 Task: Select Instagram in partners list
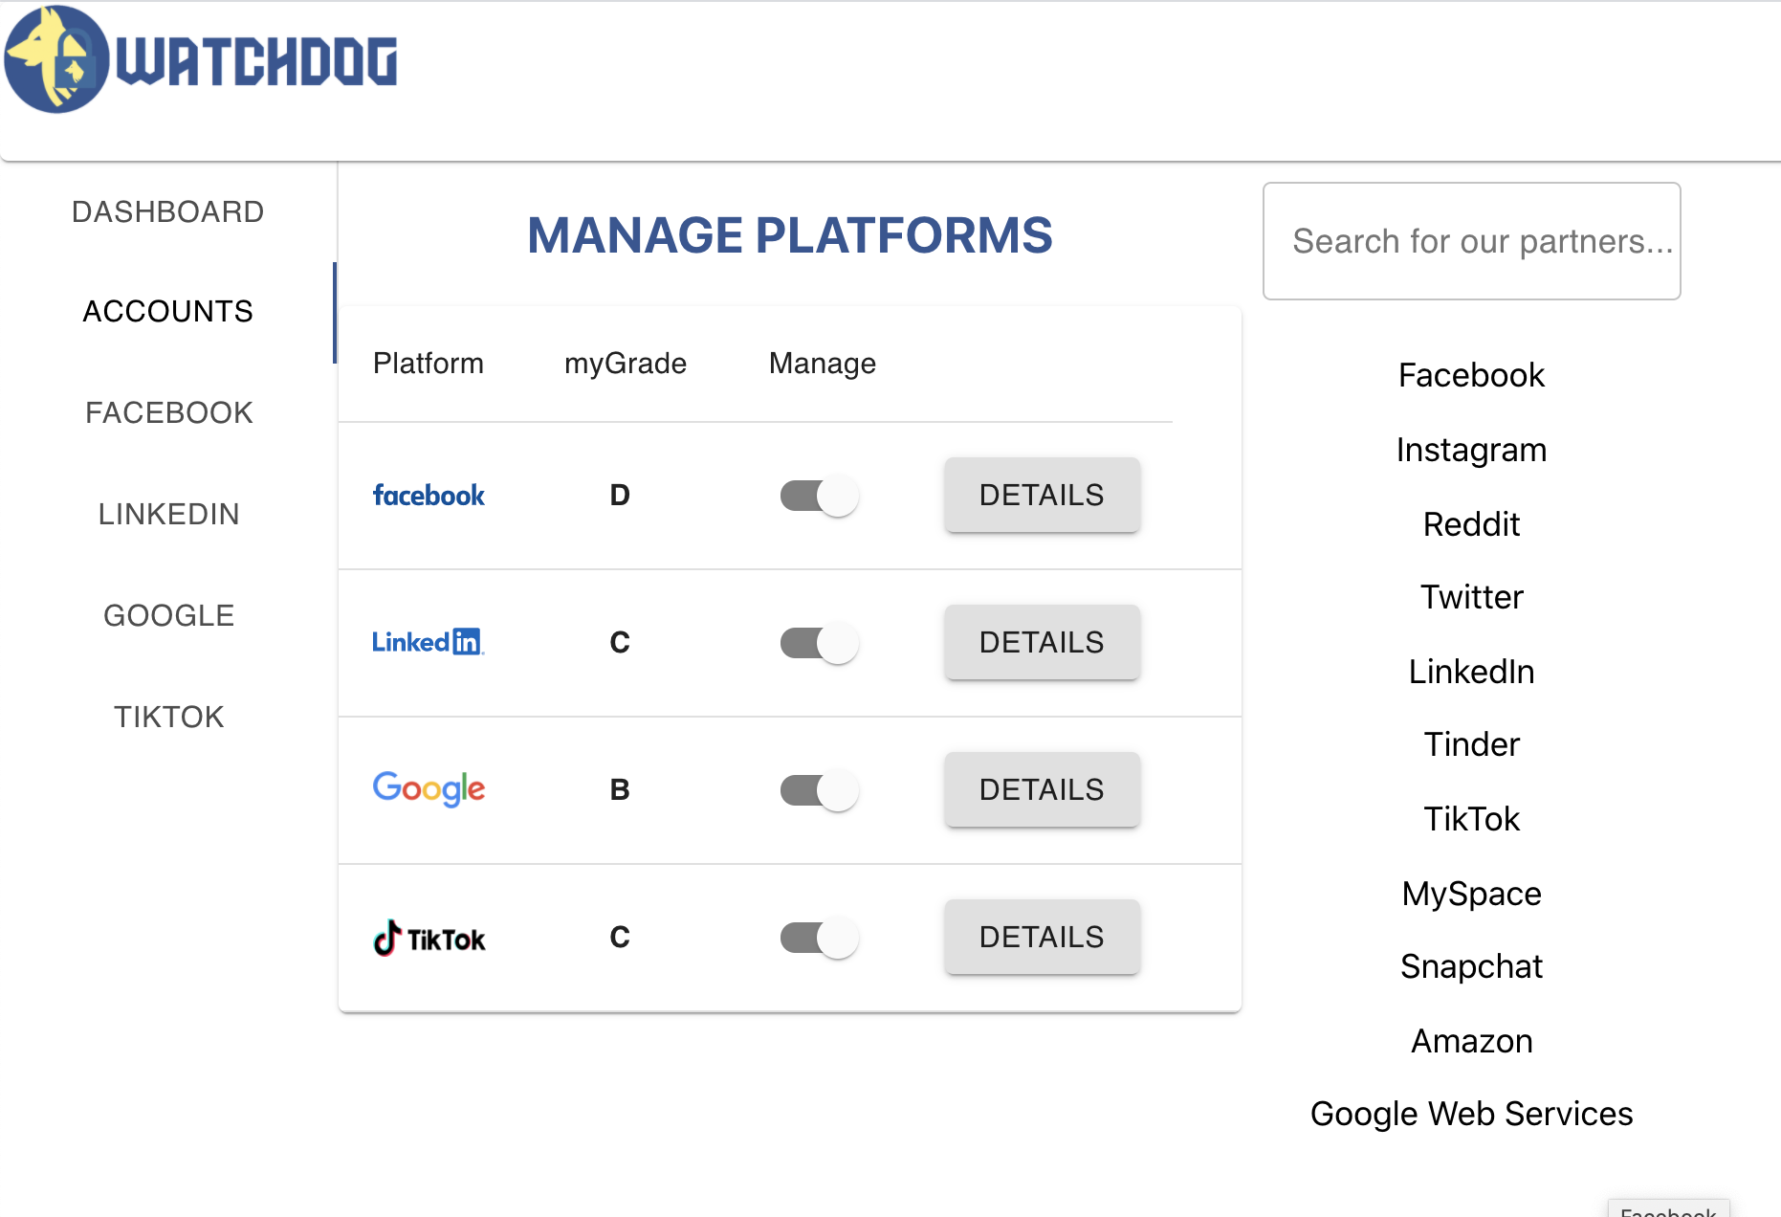coord(1471,450)
